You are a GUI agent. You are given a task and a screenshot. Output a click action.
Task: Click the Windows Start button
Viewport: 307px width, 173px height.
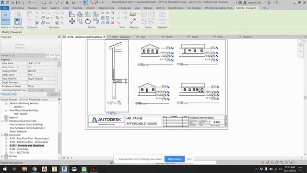click(4, 169)
